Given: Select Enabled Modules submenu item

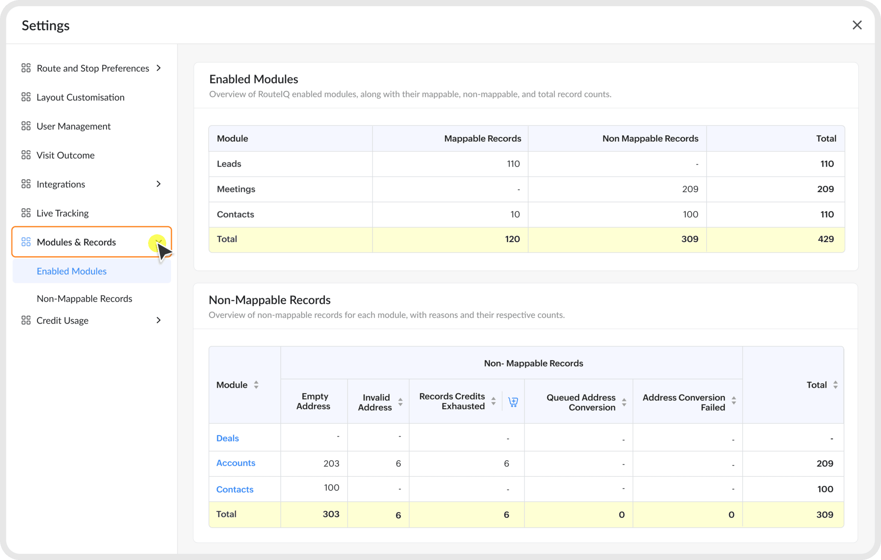Looking at the screenshot, I should [x=92, y=271].
